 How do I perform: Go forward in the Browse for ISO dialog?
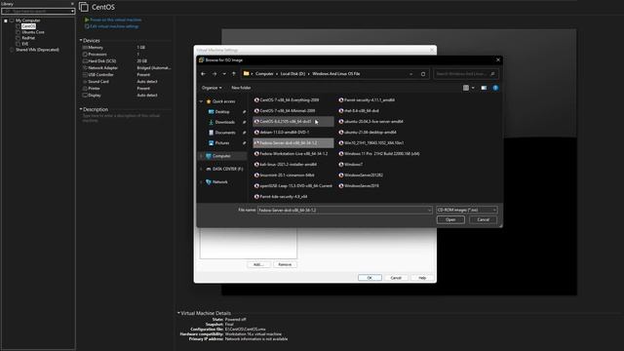click(x=214, y=74)
